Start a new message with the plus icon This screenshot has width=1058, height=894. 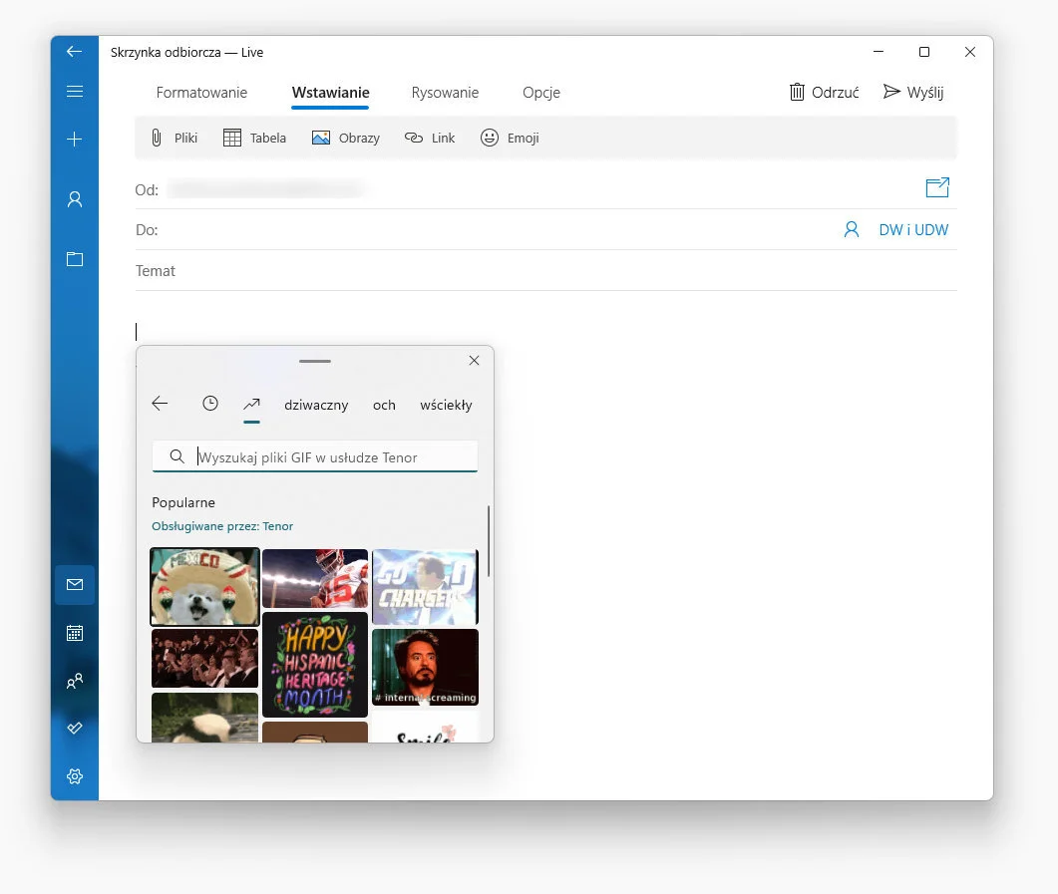pyautogui.click(x=74, y=140)
